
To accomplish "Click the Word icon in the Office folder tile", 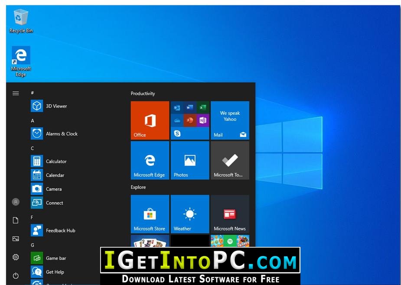I will [x=190, y=107].
